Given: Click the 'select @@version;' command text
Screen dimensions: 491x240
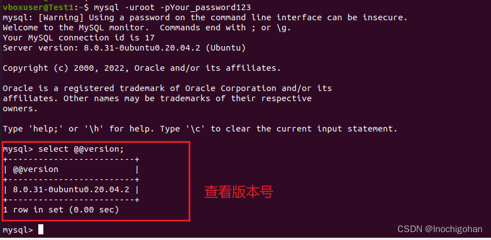Looking at the screenshot, I should [x=81, y=149].
